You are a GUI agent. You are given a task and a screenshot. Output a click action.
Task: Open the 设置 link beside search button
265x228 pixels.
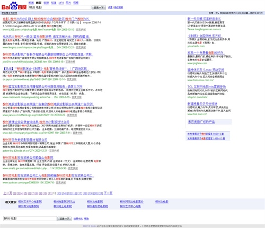[110, 7]
